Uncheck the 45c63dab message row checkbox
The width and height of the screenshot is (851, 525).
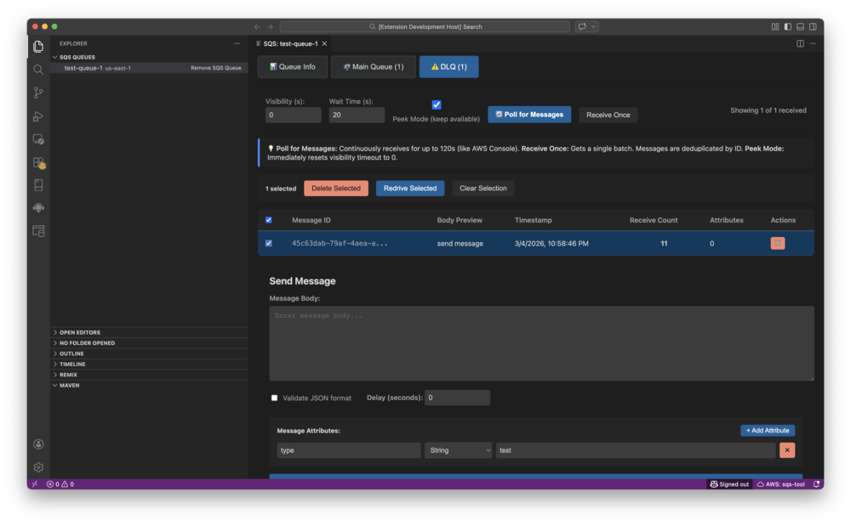269,243
